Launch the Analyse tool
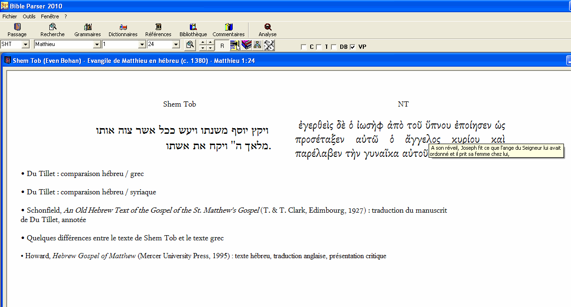This screenshot has width=571, height=307. point(267,30)
